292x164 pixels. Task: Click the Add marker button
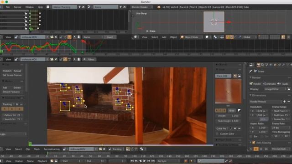(5, 87)
